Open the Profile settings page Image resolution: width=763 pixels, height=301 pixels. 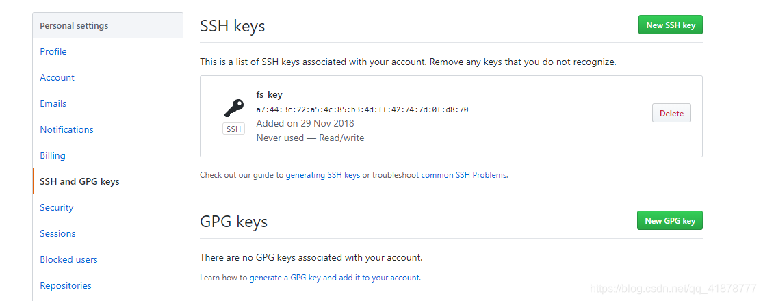click(x=107, y=51)
